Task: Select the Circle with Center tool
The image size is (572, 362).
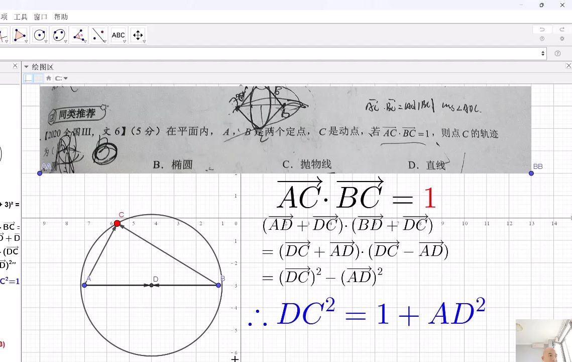Action: (x=39, y=35)
